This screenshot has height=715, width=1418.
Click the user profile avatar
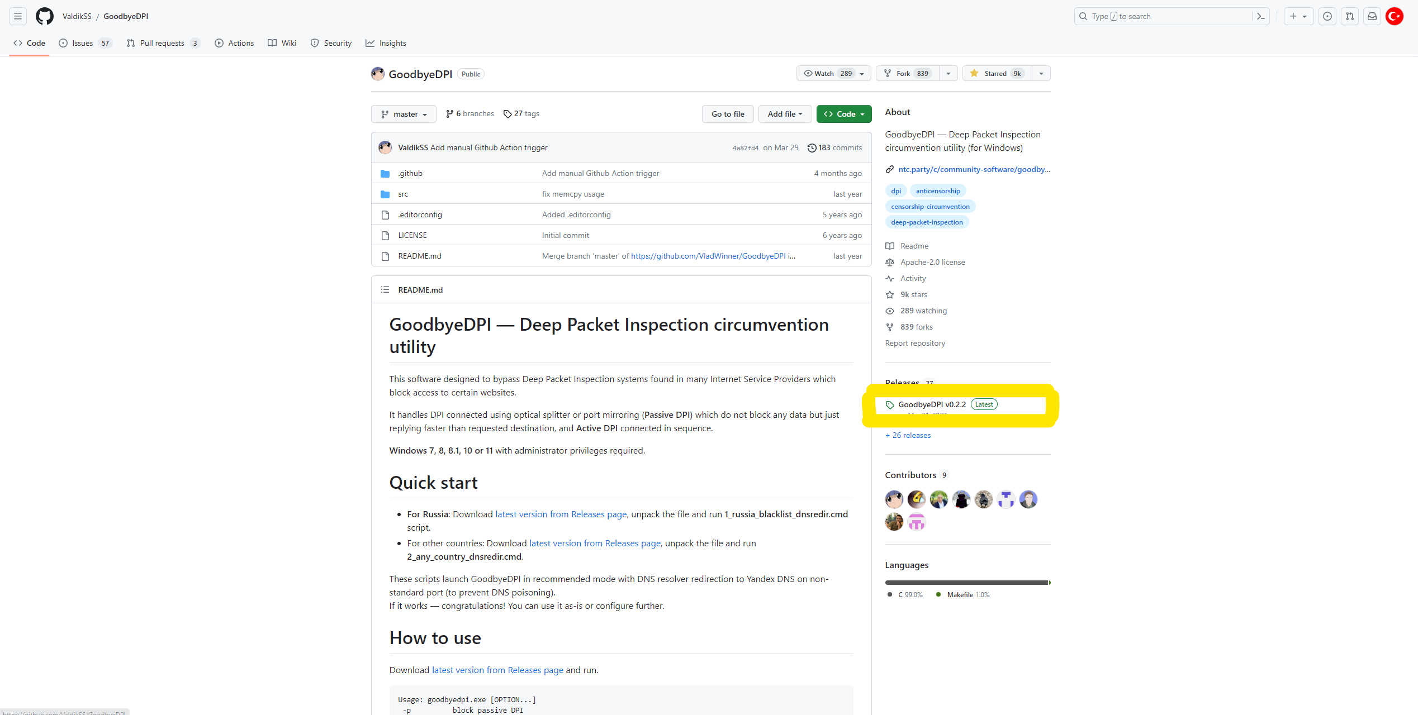(1395, 16)
